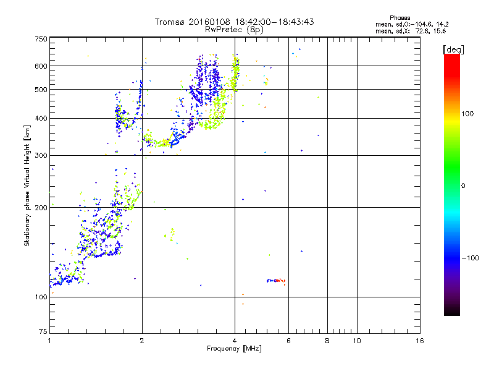Click the x-axis tick label '10'
The height and width of the screenshot is (371, 494).
(x=357, y=341)
